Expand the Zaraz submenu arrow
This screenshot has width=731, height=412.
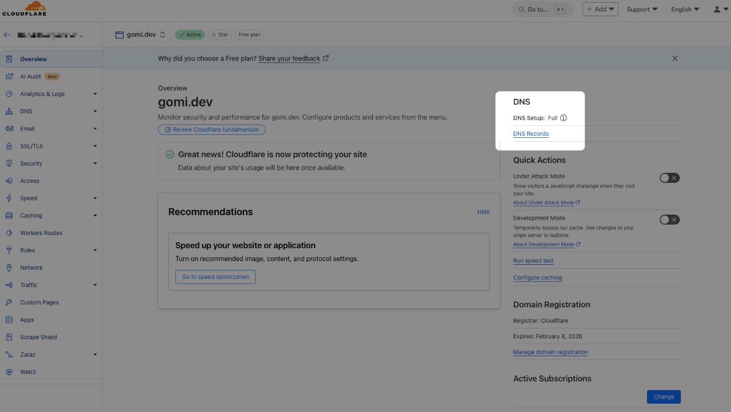click(x=95, y=355)
